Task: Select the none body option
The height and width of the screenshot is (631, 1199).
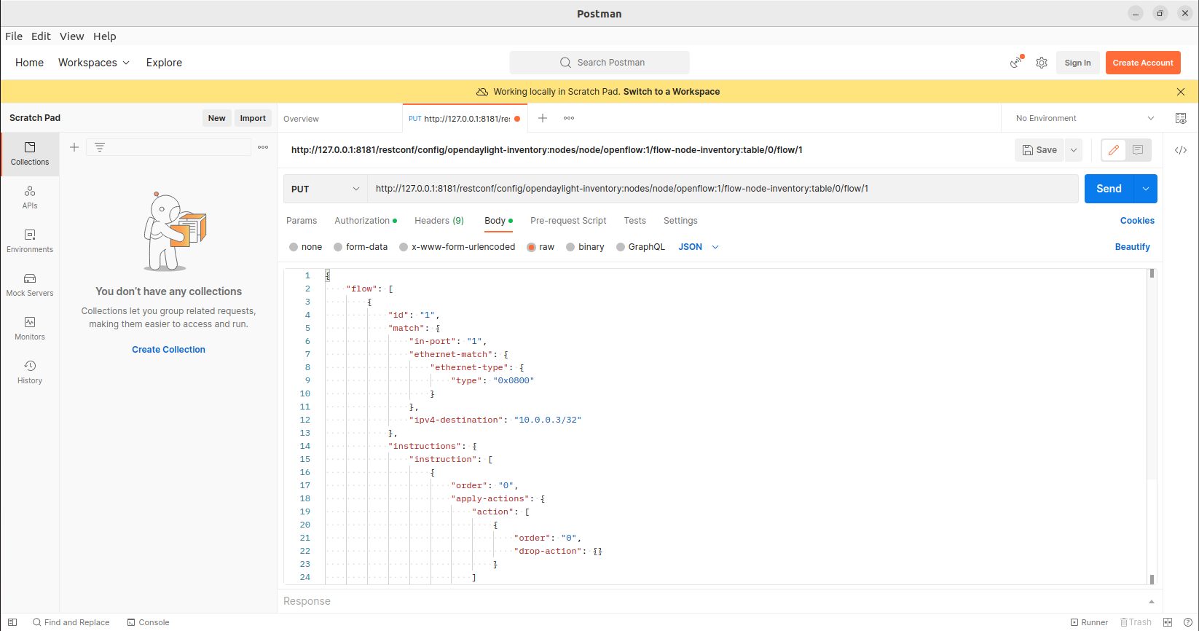Action: tap(294, 247)
